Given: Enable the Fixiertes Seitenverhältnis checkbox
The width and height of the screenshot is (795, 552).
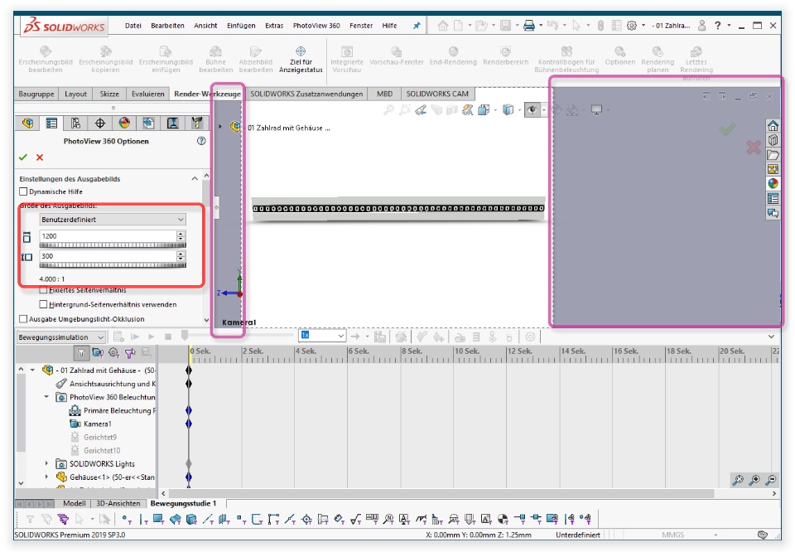Looking at the screenshot, I should click(x=44, y=290).
